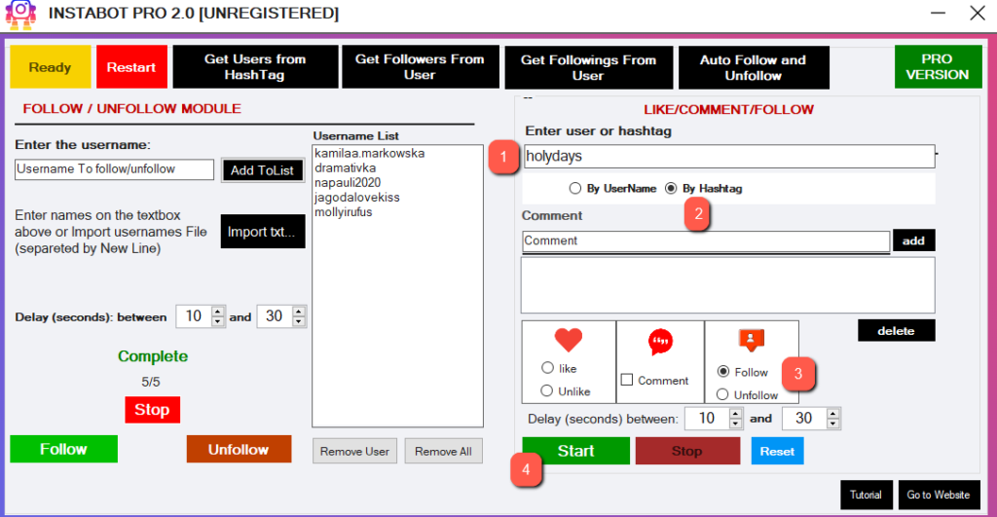Open Auto Follow and Unfollow tab

(753, 67)
